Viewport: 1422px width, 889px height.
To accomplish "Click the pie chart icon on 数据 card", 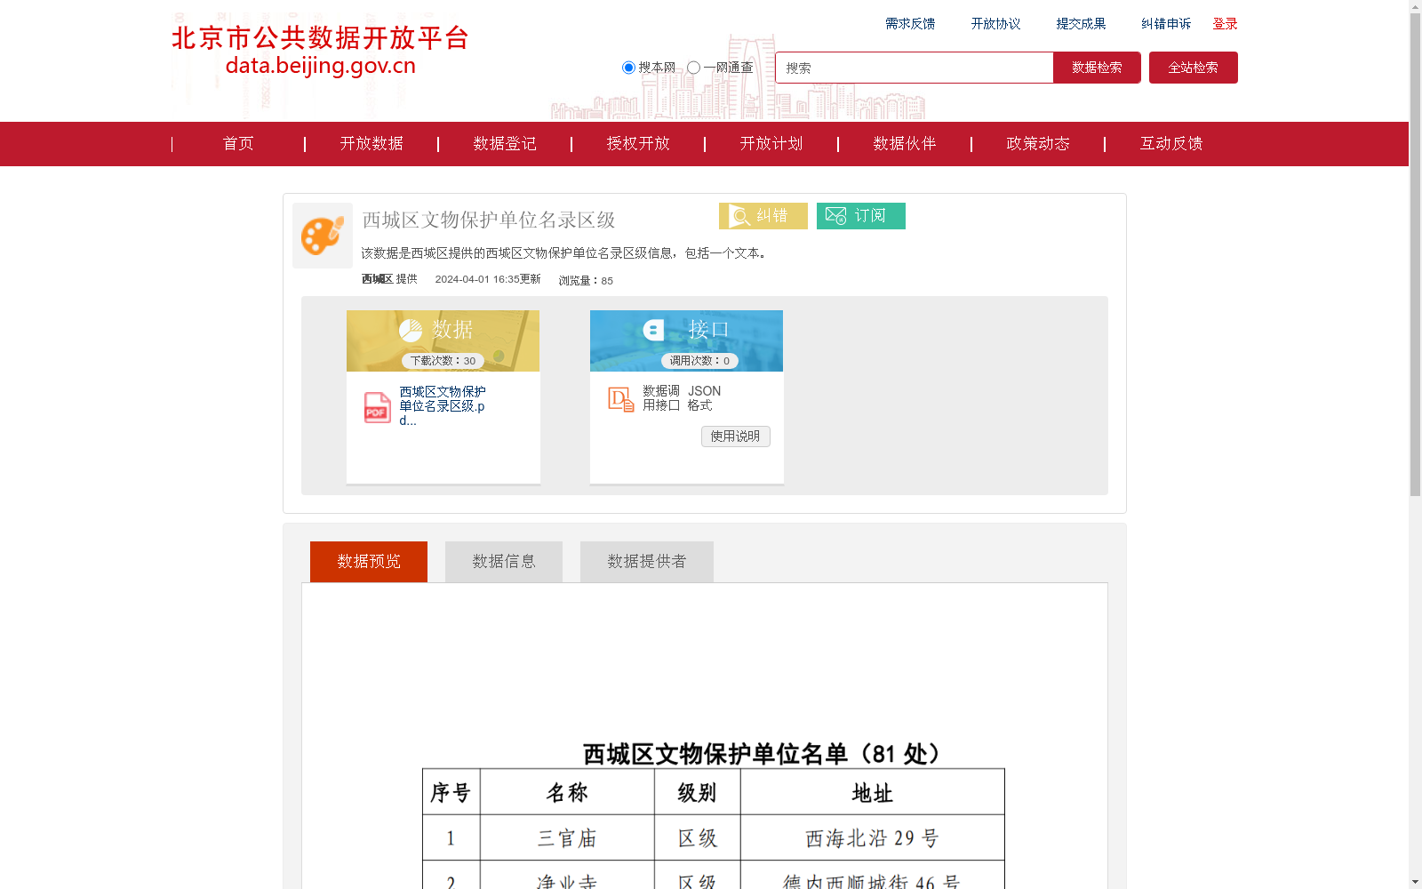I will [x=411, y=331].
